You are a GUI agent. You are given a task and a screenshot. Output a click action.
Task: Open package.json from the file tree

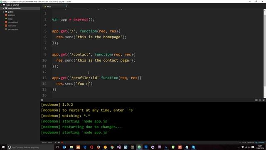[x=13, y=30]
